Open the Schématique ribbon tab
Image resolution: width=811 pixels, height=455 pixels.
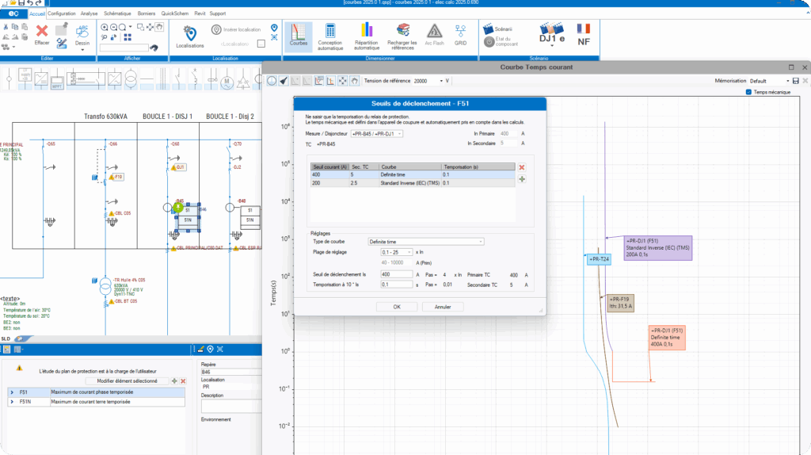click(117, 13)
